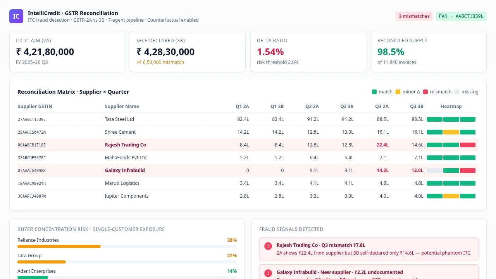
Task: Click the Q2 3B column header
Action: (347, 107)
